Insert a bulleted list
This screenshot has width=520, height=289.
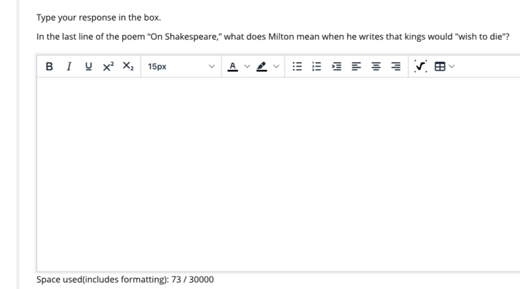[x=297, y=67]
